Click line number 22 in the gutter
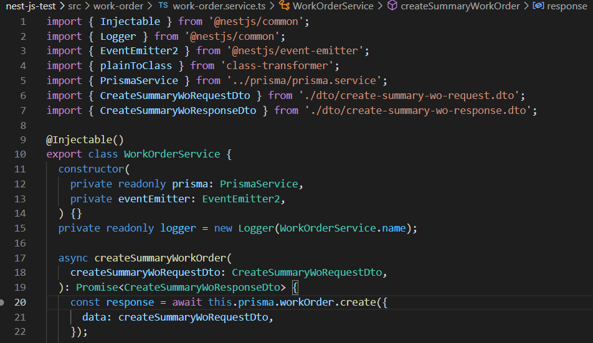Screen dimensions: 593x343 20,332
